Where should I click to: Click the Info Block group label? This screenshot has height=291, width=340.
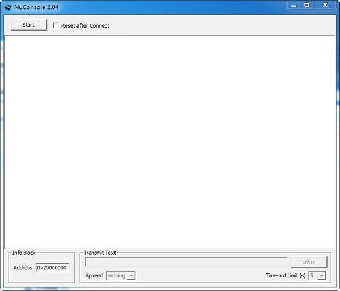pos(24,253)
